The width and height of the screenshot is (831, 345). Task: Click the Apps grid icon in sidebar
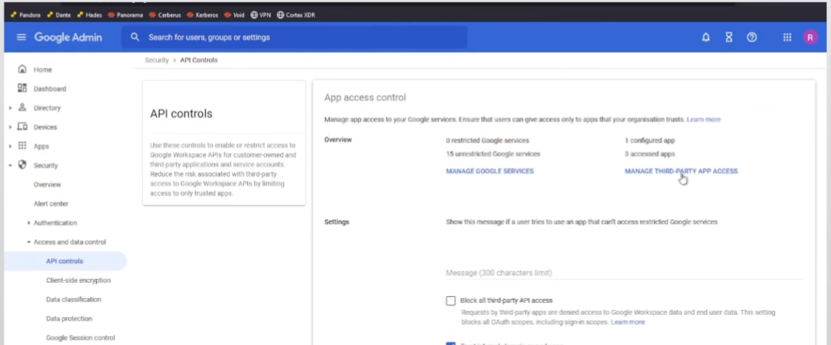(22, 146)
